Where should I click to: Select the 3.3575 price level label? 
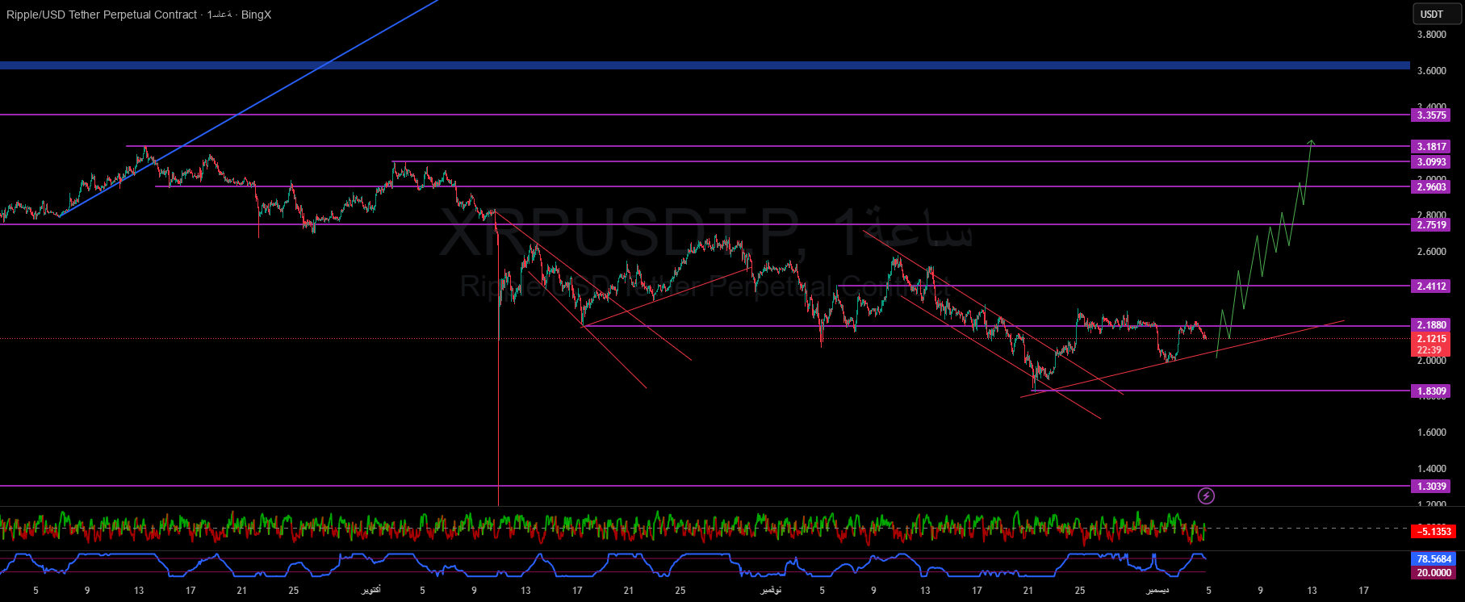[1432, 115]
